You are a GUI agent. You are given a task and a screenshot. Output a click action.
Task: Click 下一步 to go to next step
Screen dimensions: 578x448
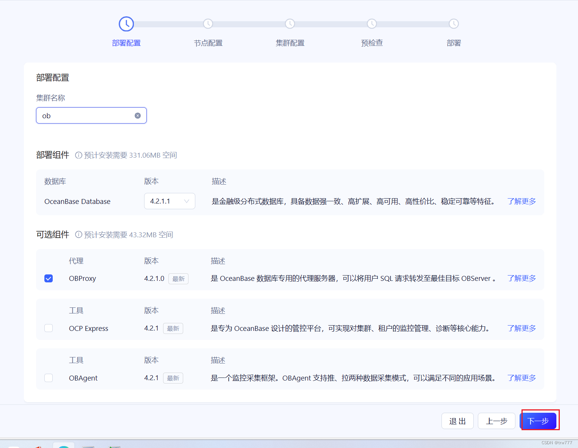pos(538,421)
